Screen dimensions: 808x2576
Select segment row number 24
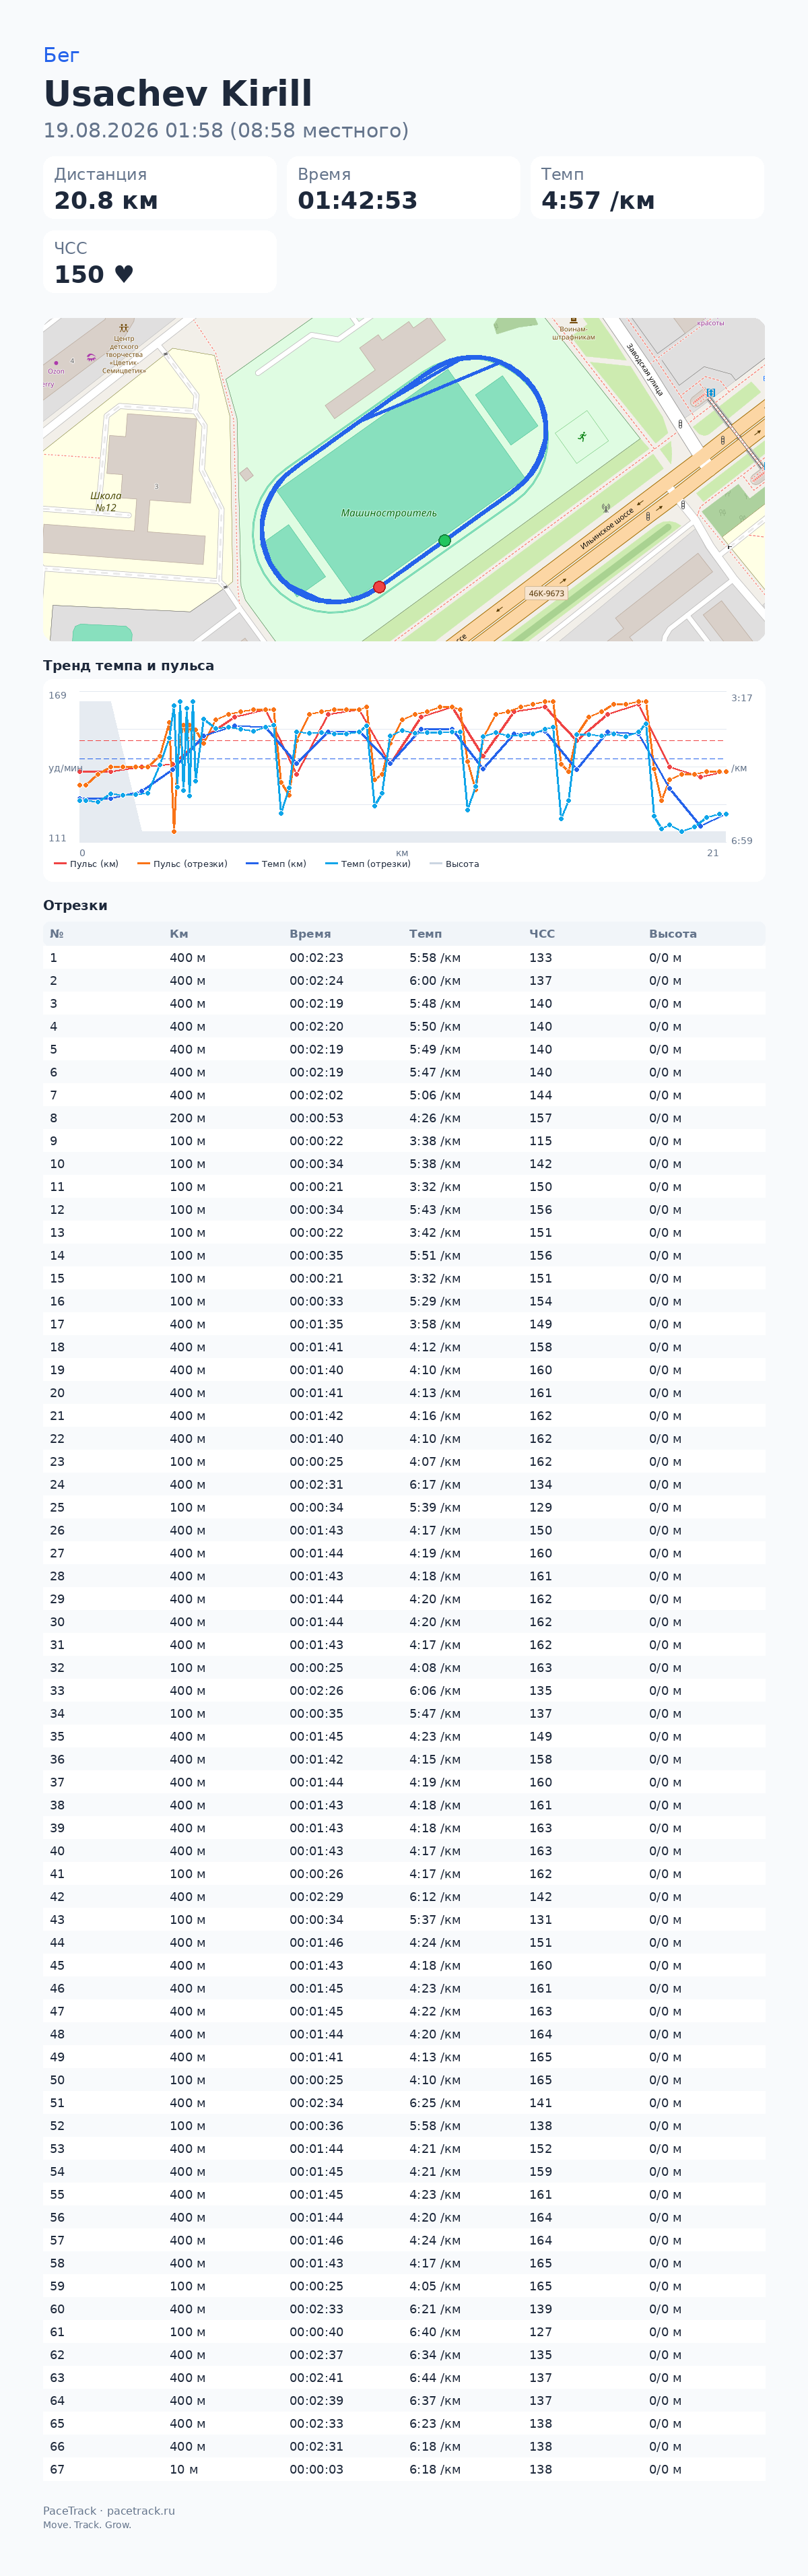(x=404, y=1484)
